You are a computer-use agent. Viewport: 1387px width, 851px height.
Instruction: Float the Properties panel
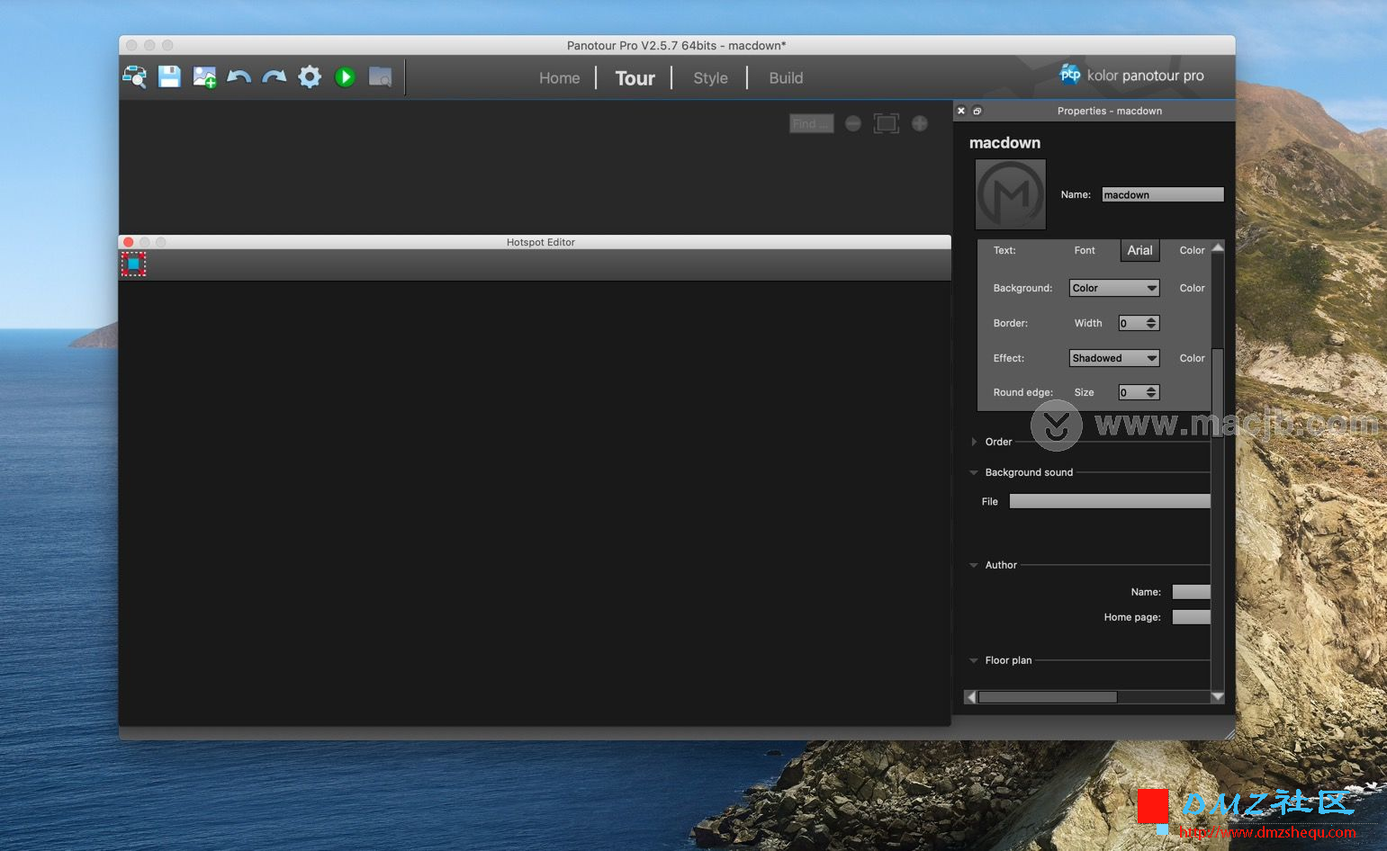pyautogui.click(x=977, y=111)
